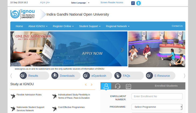Screen dimensions: 196x113
Task: Click Nationwide Student Support Services Network text
Action: (x=30, y=109)
